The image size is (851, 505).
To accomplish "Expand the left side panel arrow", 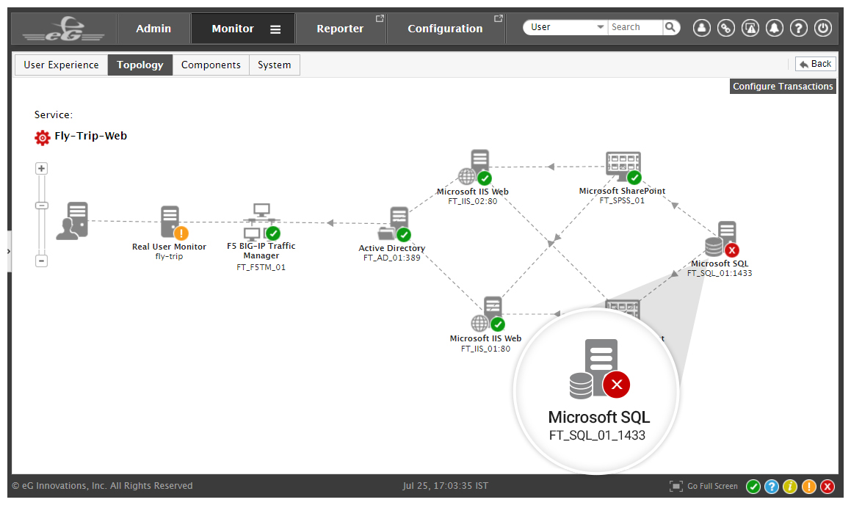I will click(x=9, y=252).
